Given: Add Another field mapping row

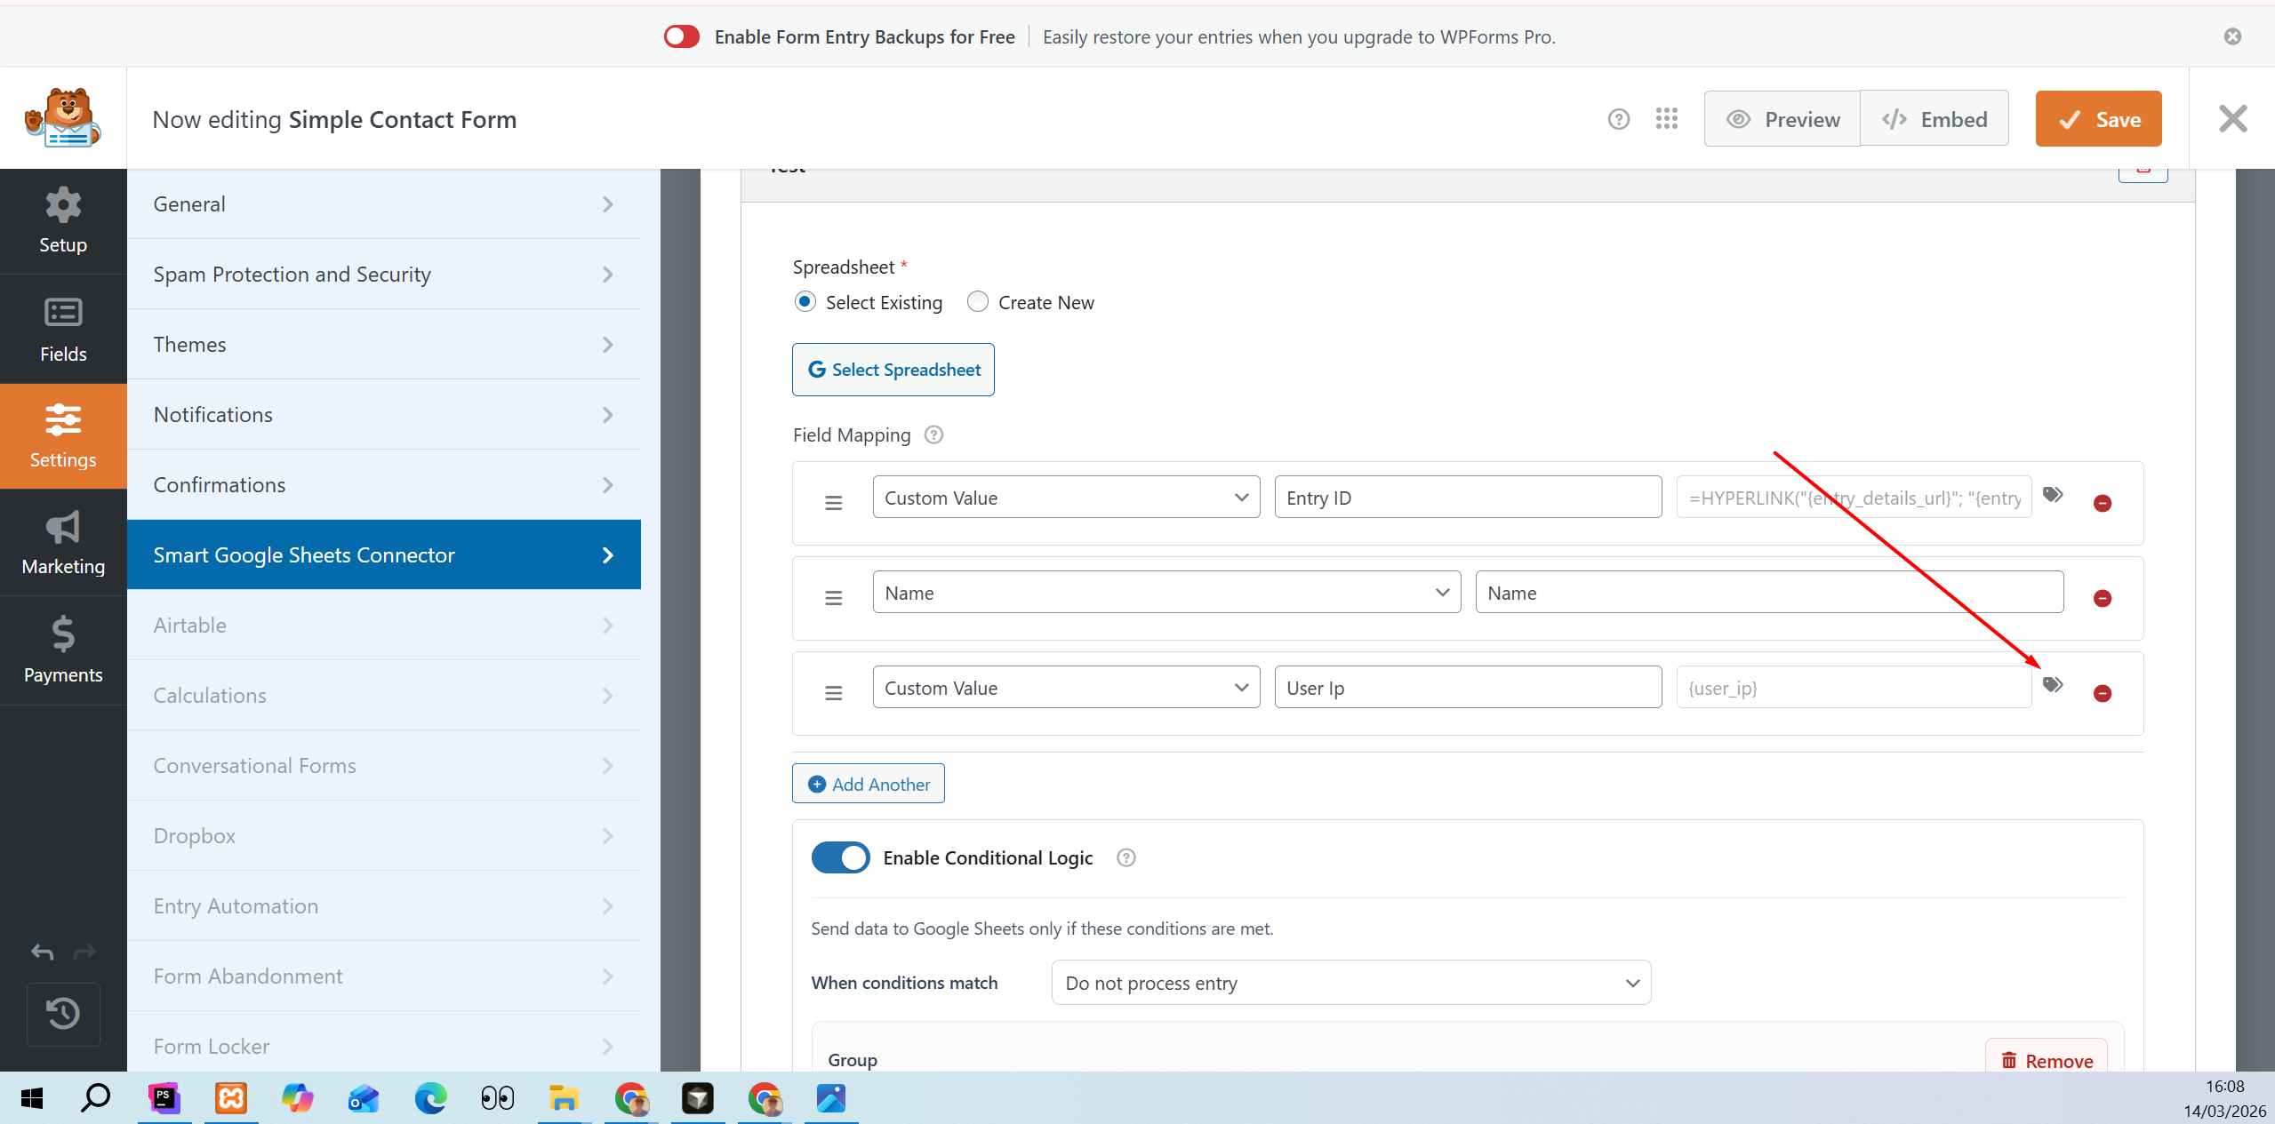Looking at the screenshot, I should click(869, 784).
